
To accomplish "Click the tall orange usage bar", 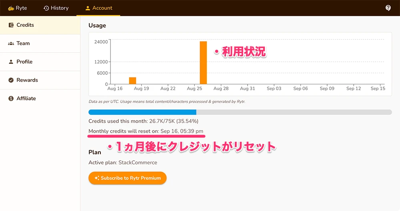I will tap(203, 63).
